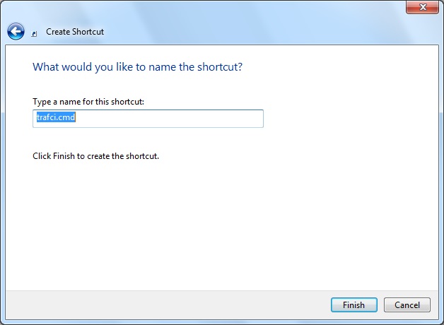
Task: Click the dialog's bottom-right window corner
Action: pyautogui.click(x=442, y=323)
